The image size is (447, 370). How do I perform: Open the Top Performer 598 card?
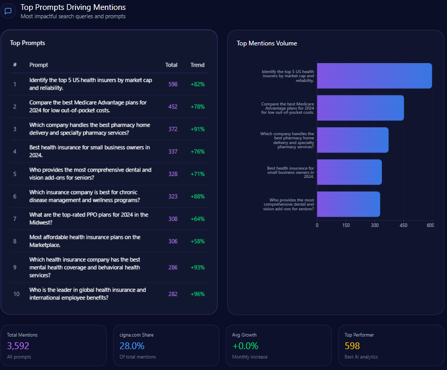pyautogui.click(x=391, y=345)
